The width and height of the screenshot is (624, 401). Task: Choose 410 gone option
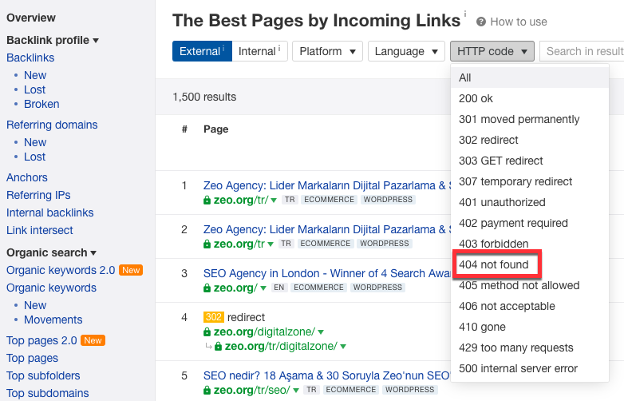(x=530, y=327)
